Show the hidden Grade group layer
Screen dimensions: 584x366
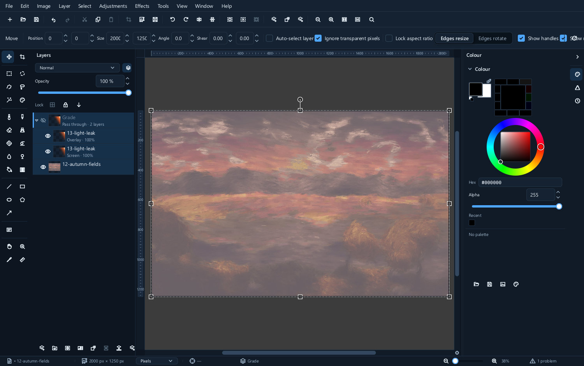(43, 120)
